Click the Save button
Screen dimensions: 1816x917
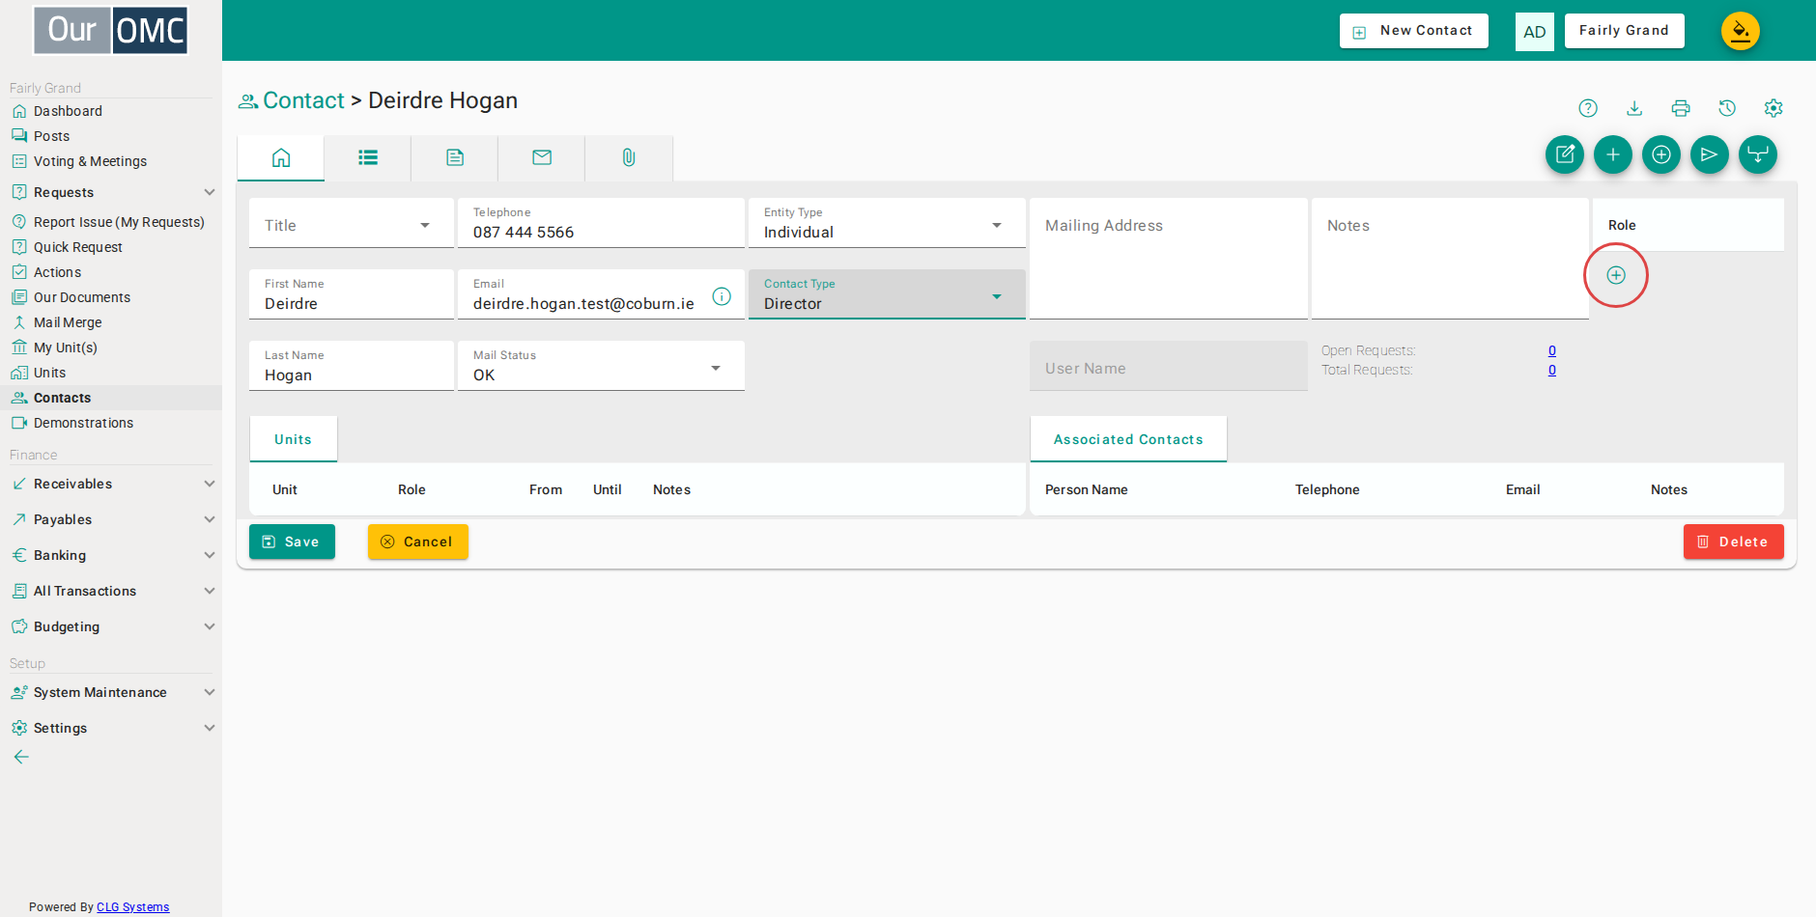292,542
